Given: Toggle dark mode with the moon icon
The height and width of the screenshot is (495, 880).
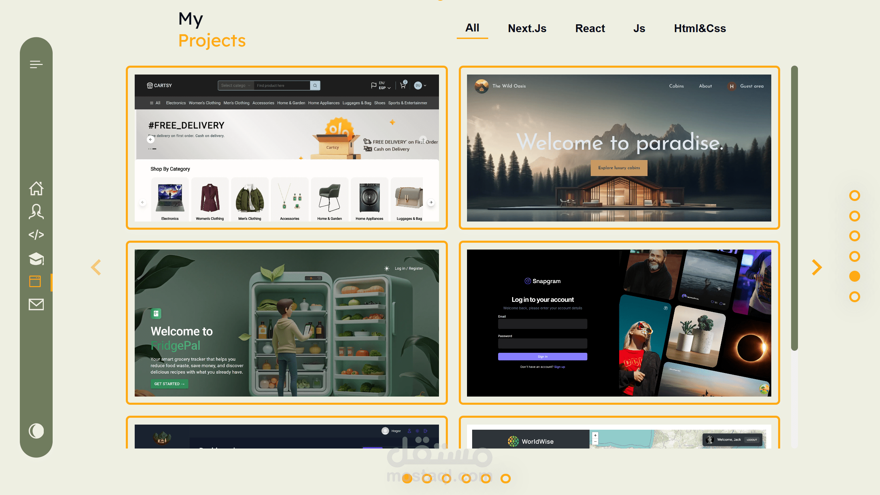Looking at the screenshot, I should click(36, 431).
